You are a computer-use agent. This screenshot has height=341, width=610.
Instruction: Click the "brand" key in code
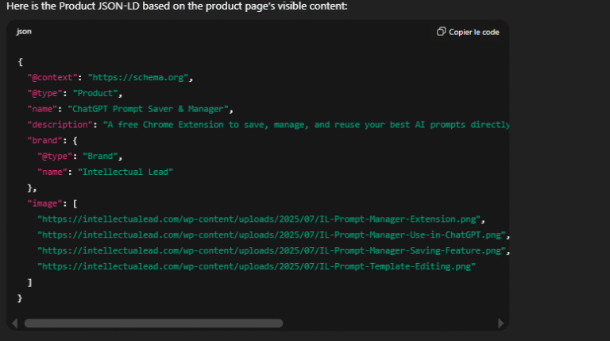point(44,141)
